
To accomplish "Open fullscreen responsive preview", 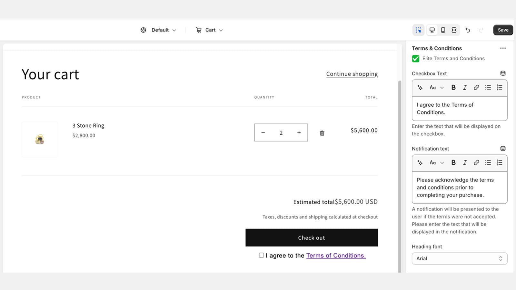I will click(x=454, y=30).
